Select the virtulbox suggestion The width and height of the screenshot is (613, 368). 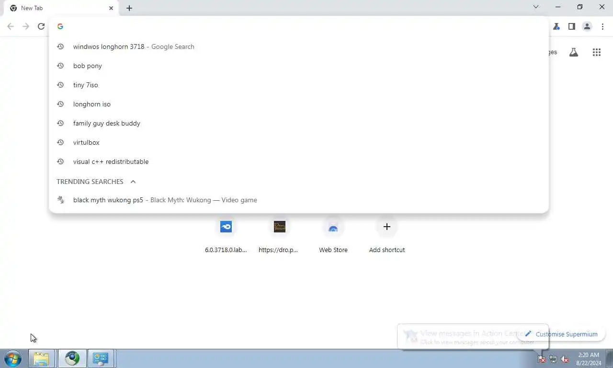point(299,142)
